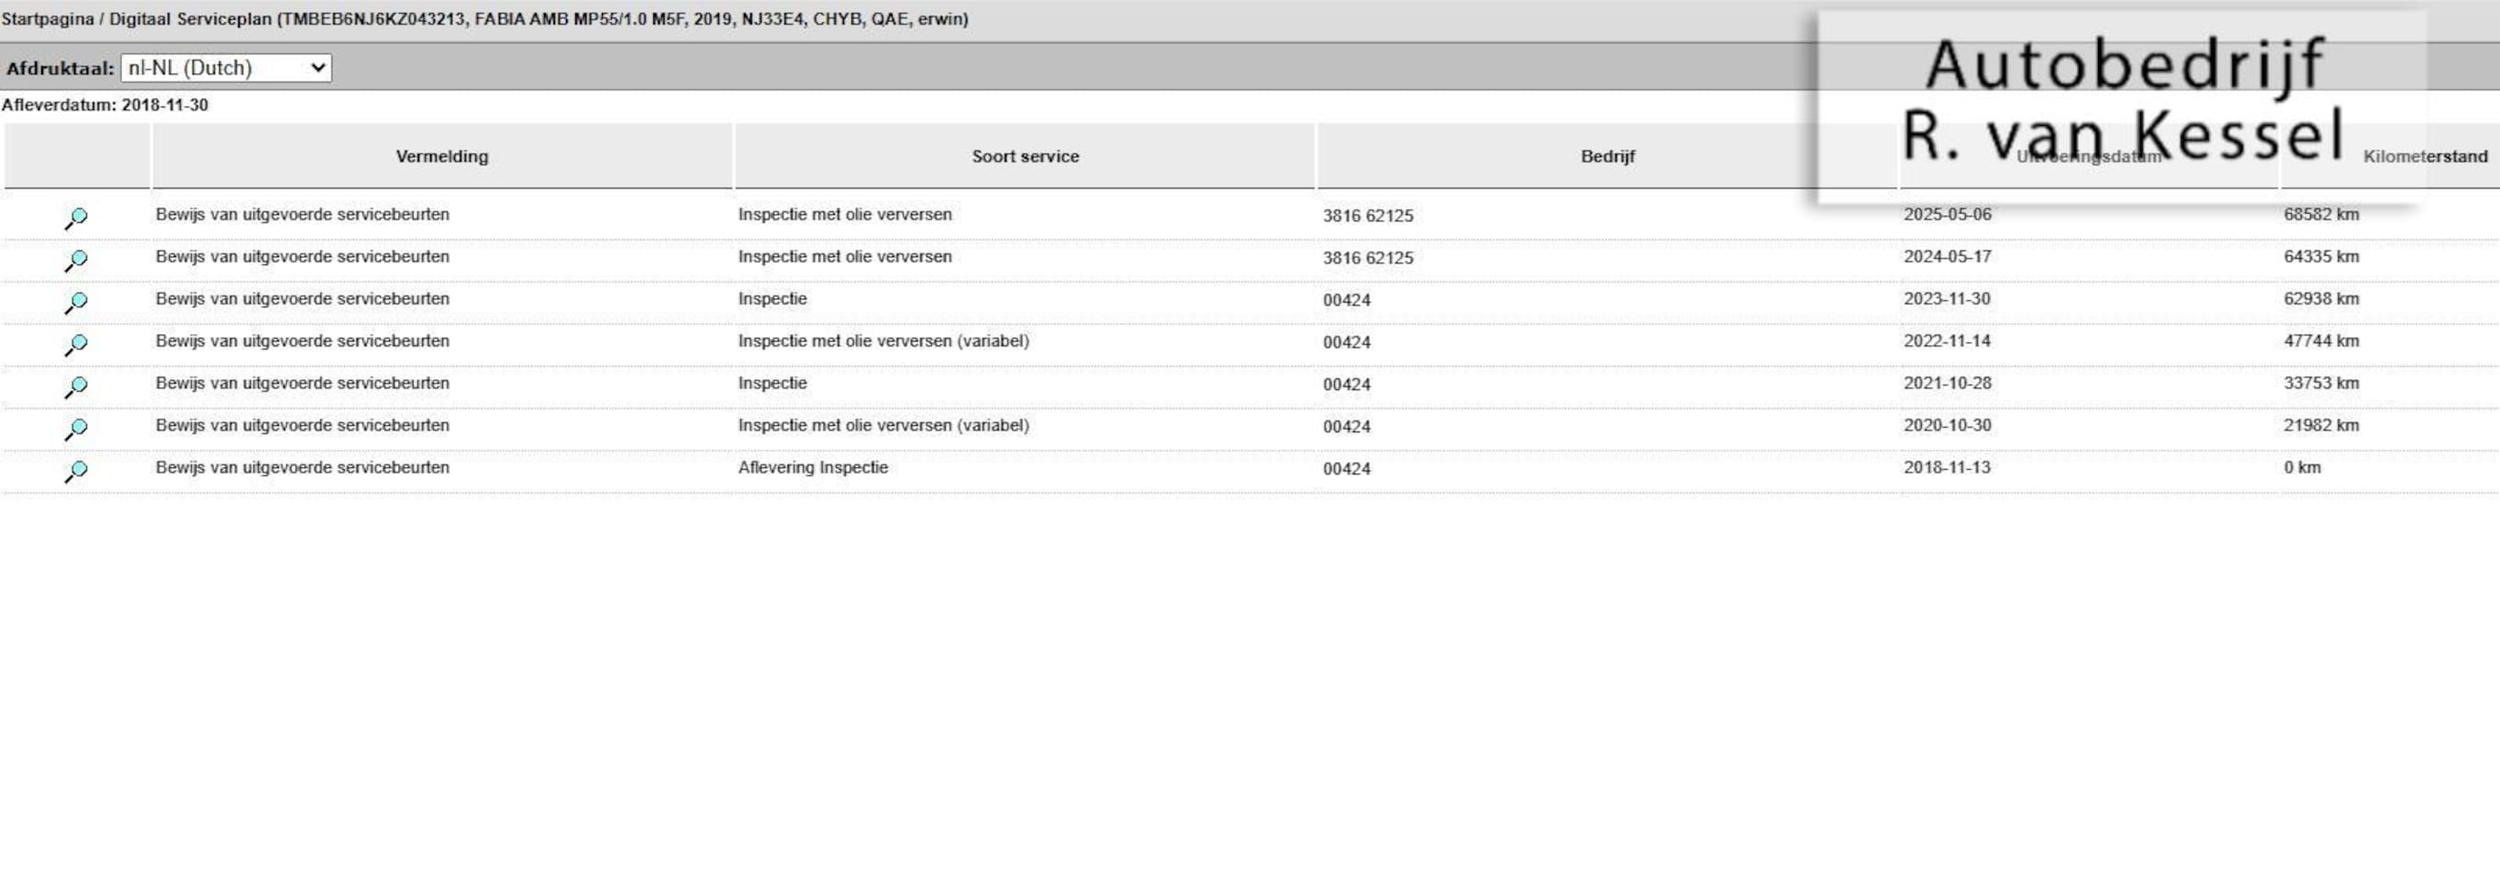Click the Vermelding column header

pos(441,156)
